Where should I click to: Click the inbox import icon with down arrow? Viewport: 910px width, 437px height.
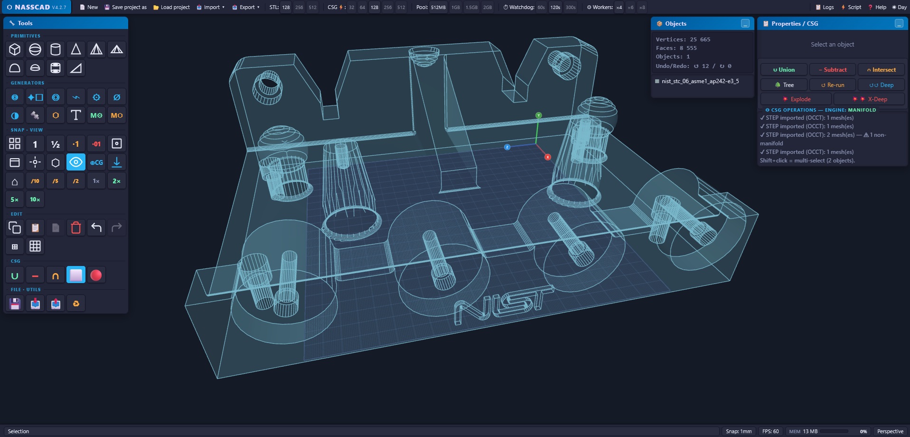[35, 304]
